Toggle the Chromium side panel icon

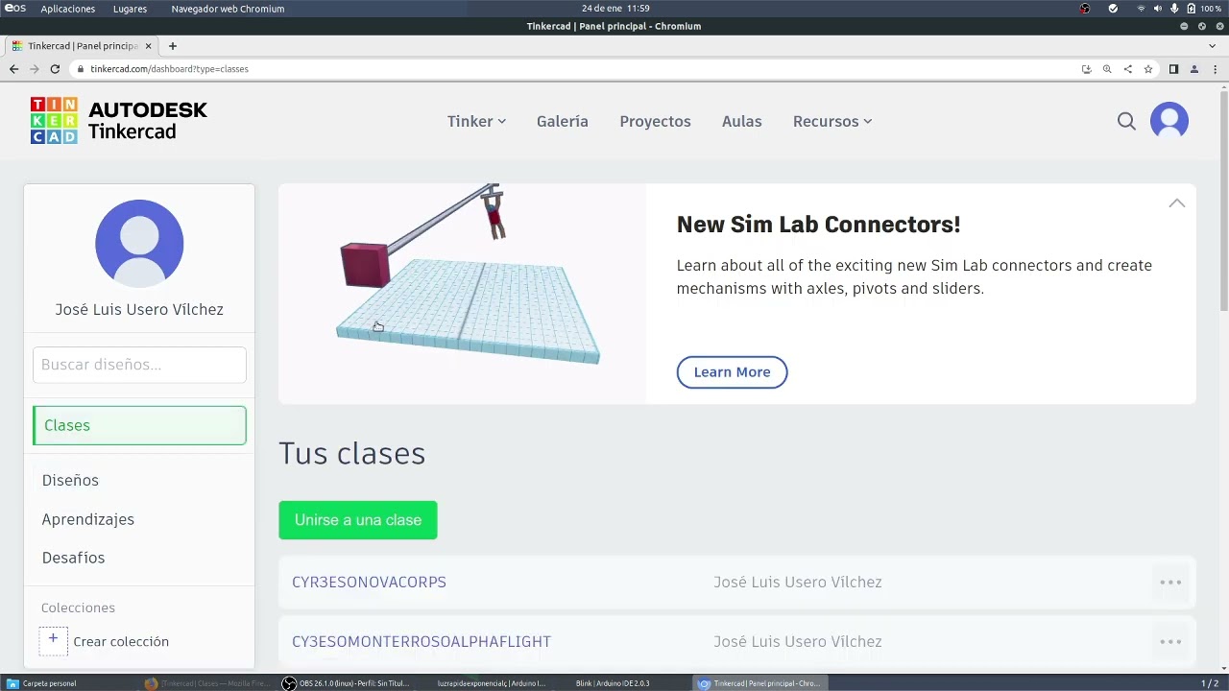point(1173,69)
